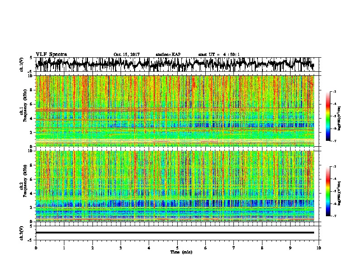Viewport: 359px width, 278px height.
Task: Click the "Time (min)" x-axis label
Action: pos(181,252)
